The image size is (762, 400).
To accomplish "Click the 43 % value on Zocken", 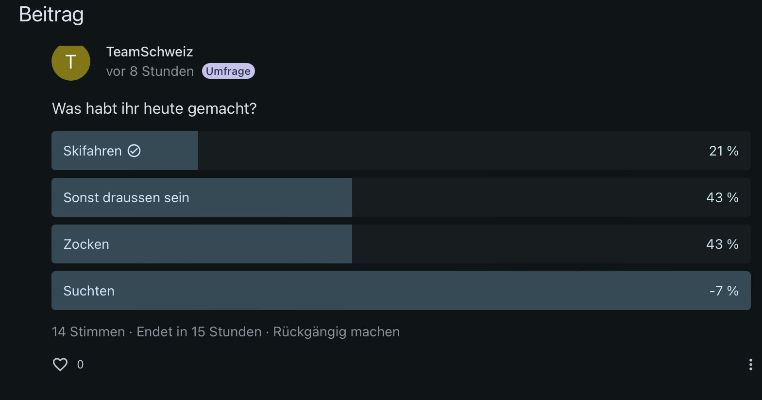I will 722,244.
